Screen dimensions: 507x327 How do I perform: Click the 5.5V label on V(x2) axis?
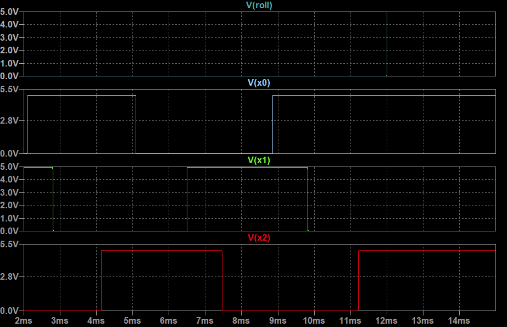[x=9, y=244]
